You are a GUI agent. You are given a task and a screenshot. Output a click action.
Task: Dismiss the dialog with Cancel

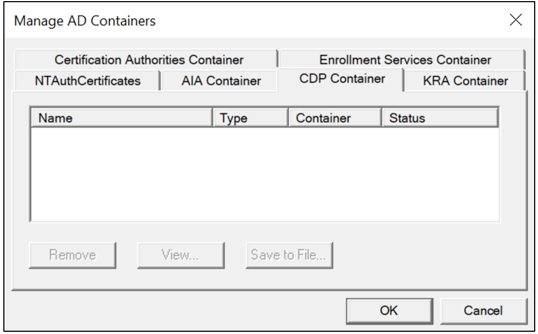[483, 311]
